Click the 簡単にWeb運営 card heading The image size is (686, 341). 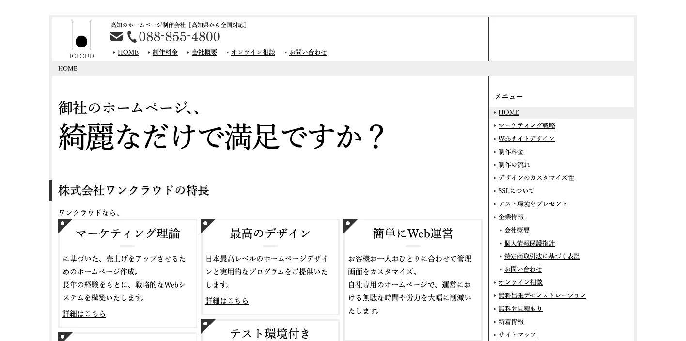(x=413, y=233)
